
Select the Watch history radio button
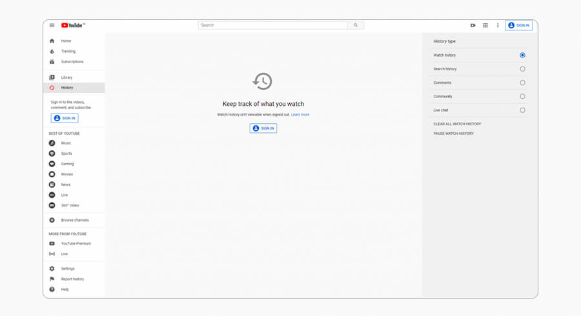point(522,55)
